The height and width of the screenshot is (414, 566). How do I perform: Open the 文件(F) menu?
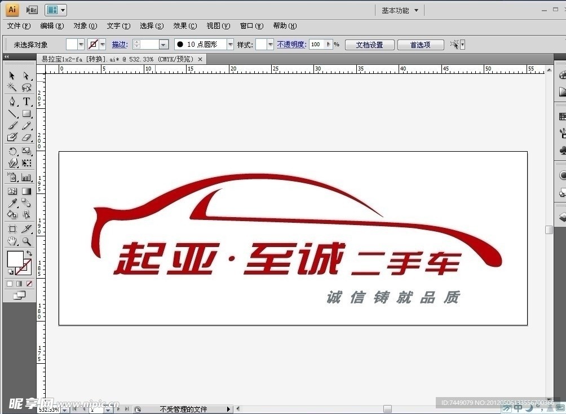click(18, 26)
